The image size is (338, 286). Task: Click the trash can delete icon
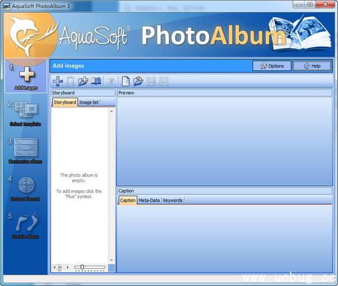[70, 81]
